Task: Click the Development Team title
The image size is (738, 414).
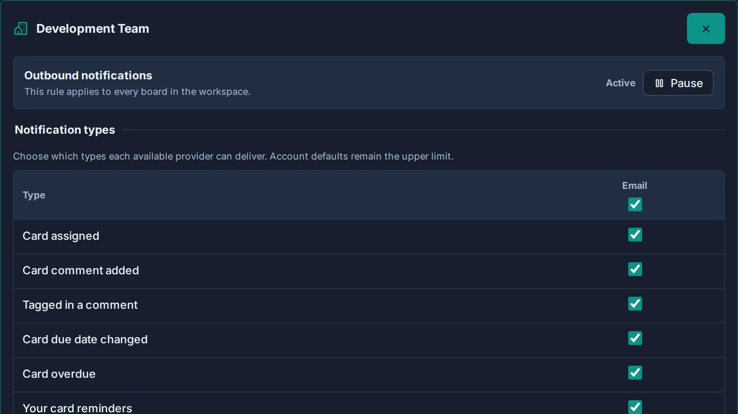Action: 92,28
